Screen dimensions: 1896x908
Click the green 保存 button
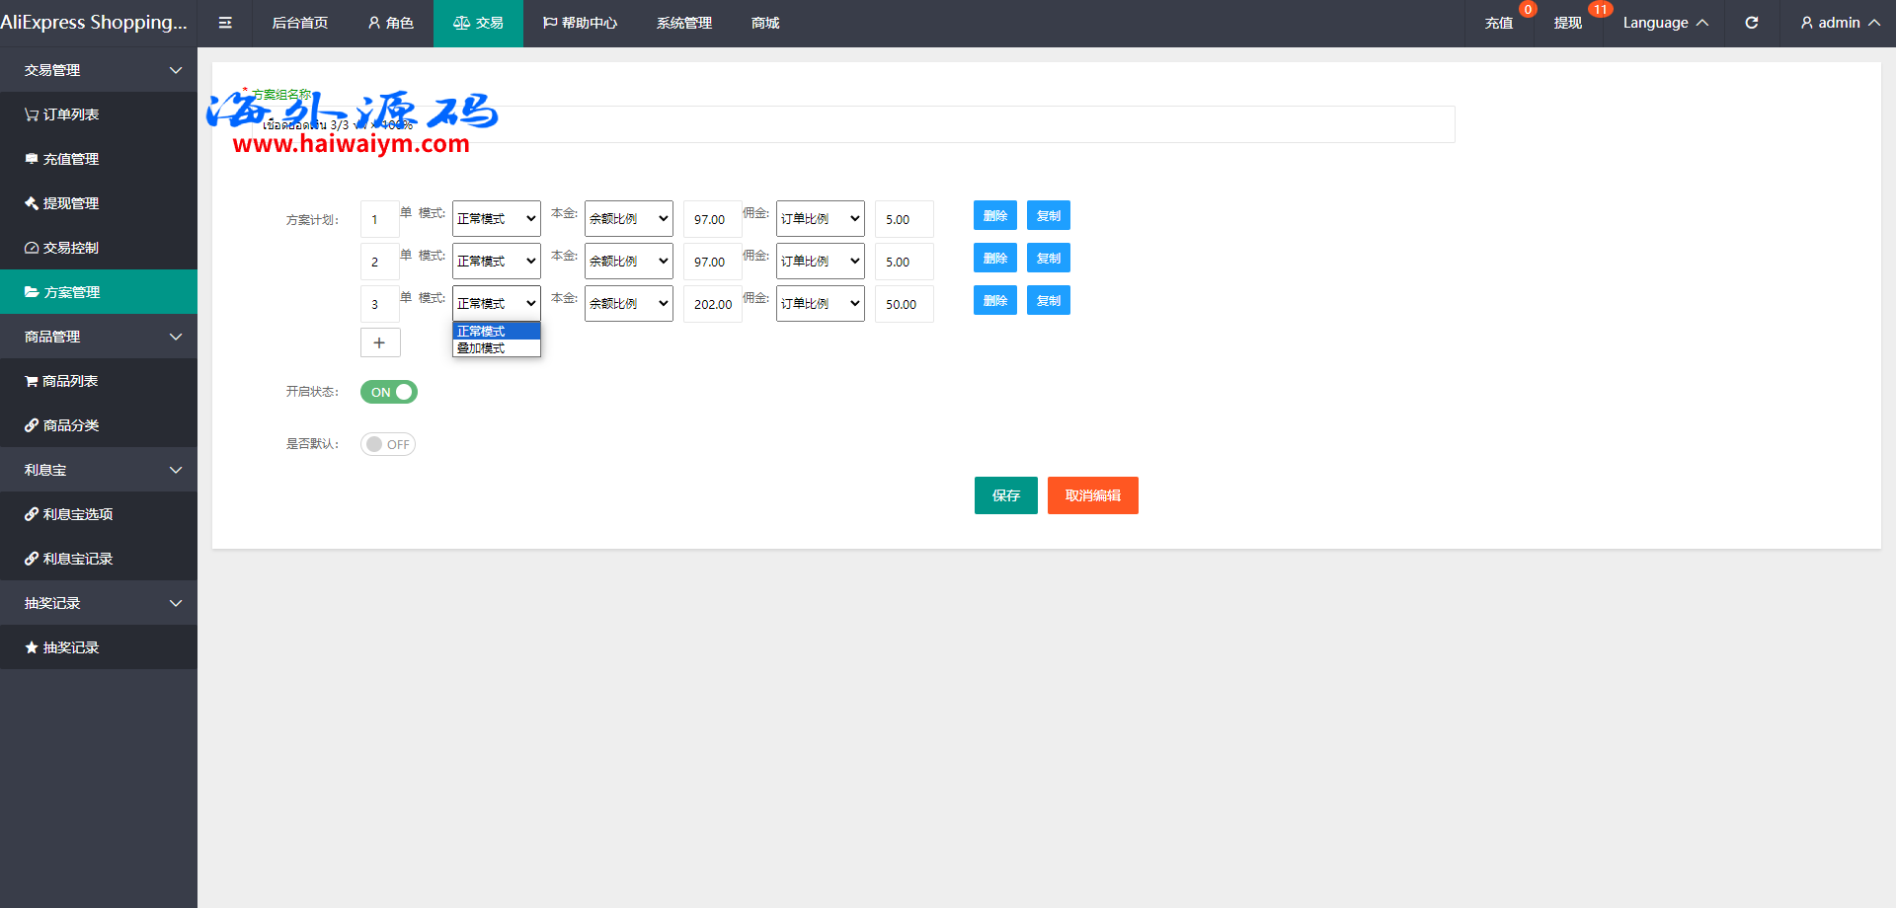1005,495
